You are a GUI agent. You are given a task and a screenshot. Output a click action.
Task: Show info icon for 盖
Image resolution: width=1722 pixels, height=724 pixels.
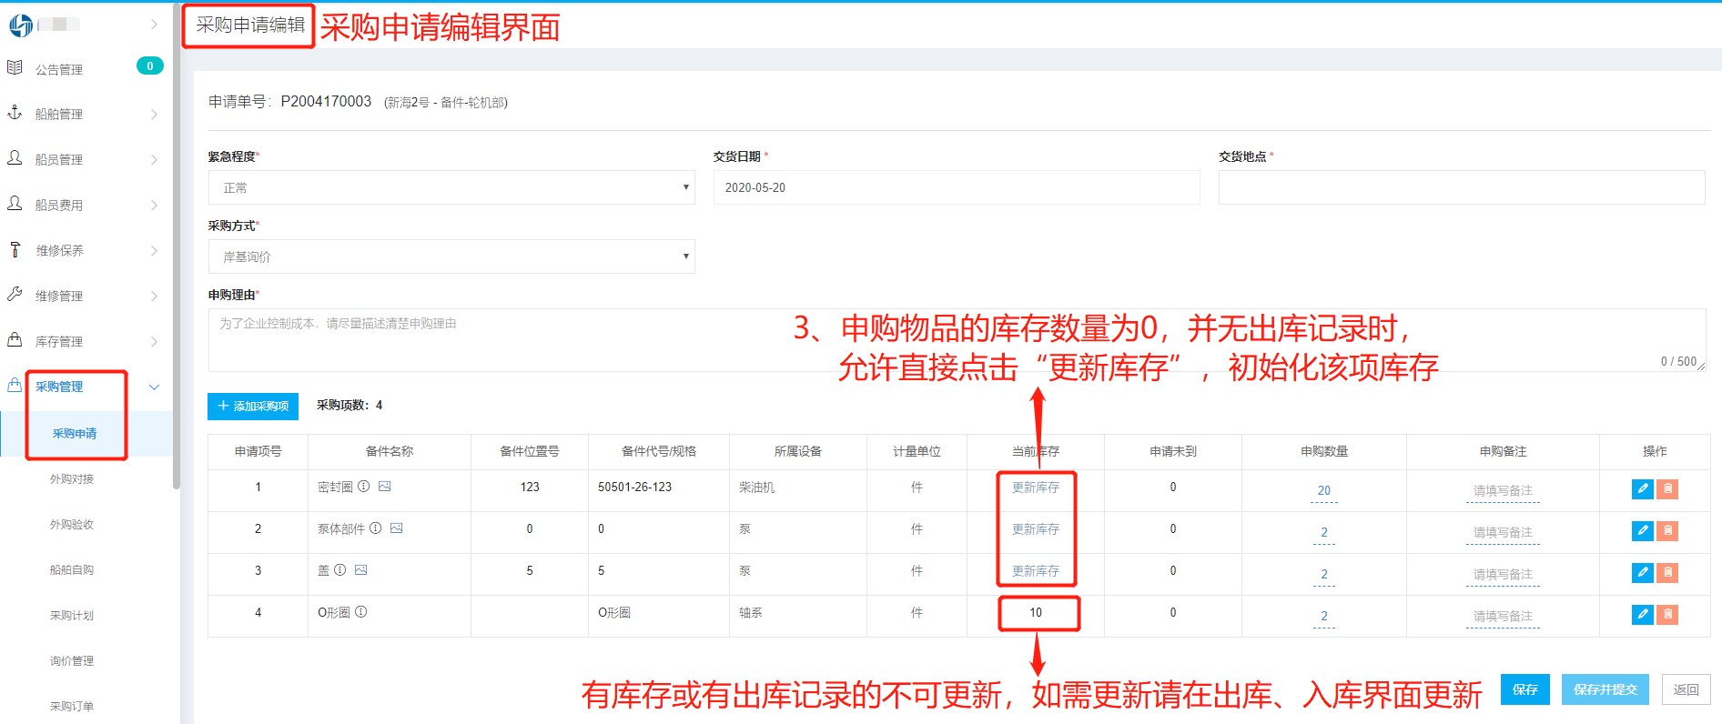point(340,570)
